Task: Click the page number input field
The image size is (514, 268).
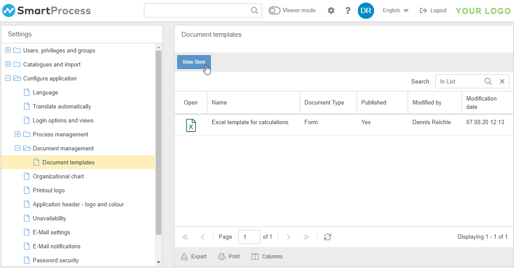Action: point(249,237)
